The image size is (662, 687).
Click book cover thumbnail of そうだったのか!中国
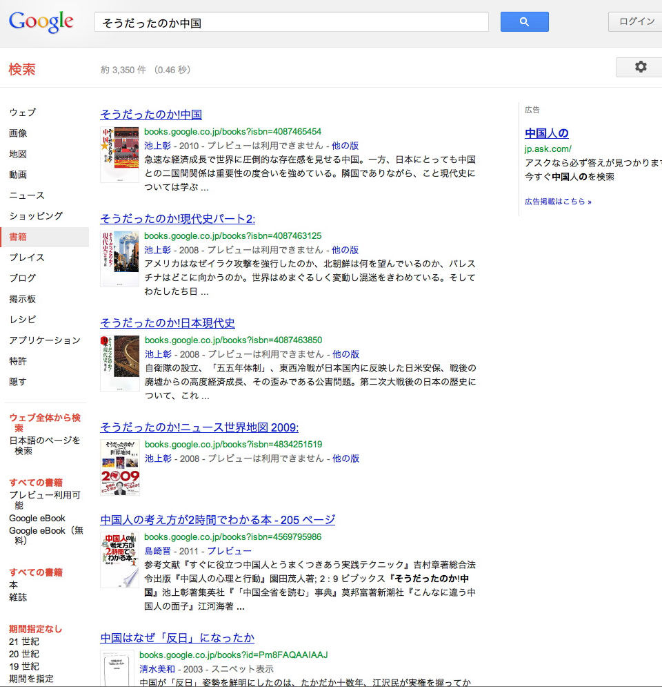(x=120, y=155)
